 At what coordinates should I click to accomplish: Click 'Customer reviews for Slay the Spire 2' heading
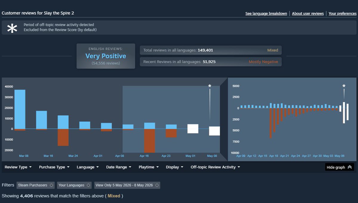pyautogui.click(x=38, y=13)
